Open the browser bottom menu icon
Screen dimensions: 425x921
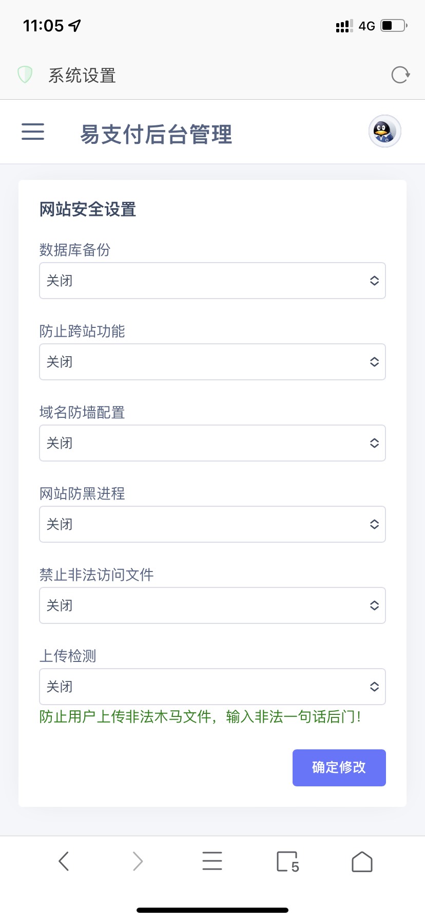[212, 861]
